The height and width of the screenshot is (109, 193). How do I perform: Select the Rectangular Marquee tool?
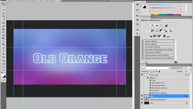coord(3,7)
